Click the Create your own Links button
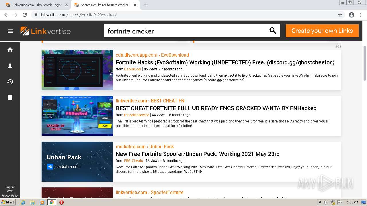367x206 pixels. click(322, 31)
